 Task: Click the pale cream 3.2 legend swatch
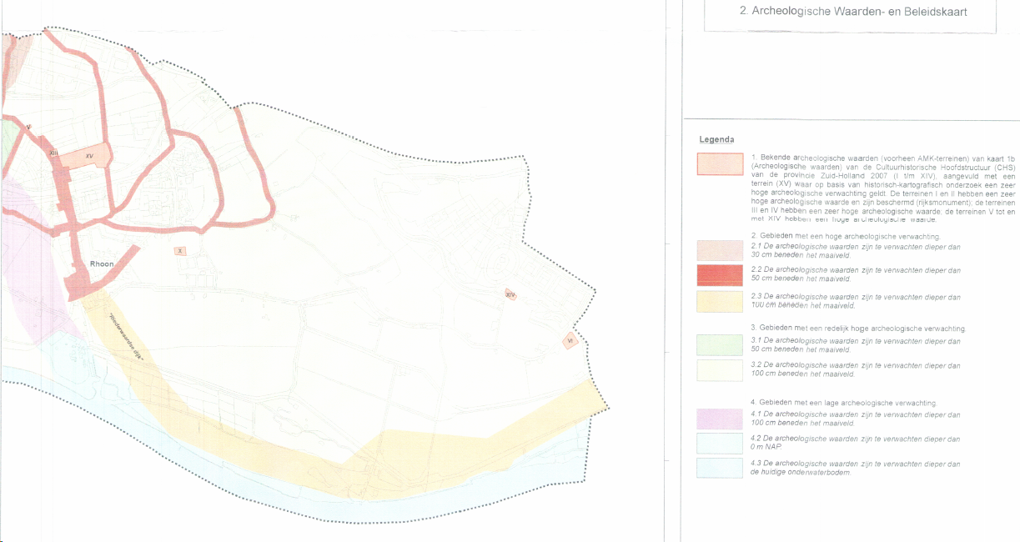[719, 369]
